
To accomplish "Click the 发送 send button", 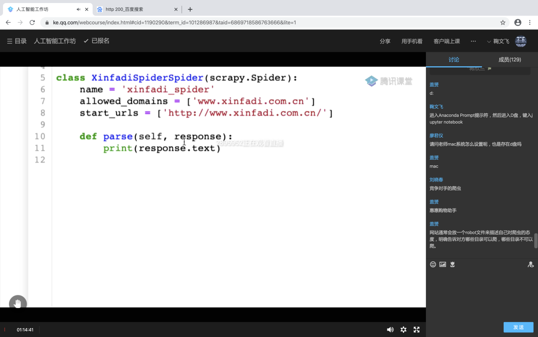I will (518, 327).
